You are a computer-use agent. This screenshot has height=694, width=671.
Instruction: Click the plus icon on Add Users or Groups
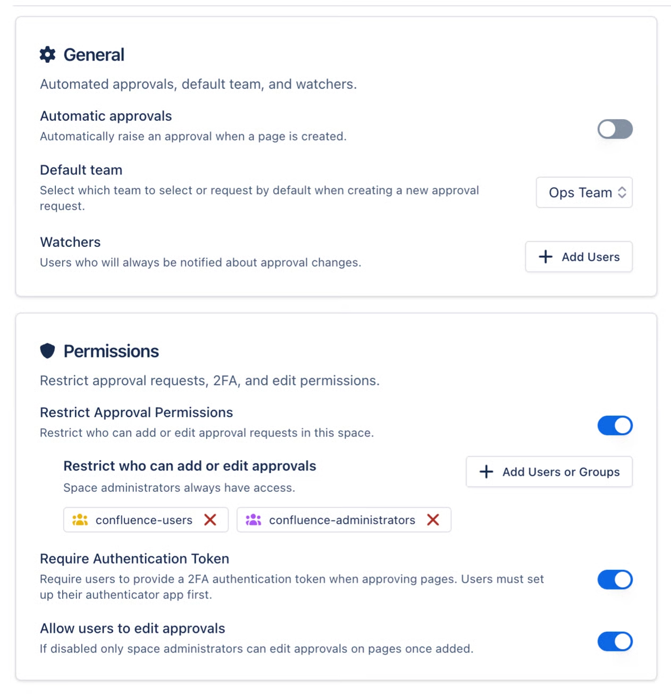(486, 472)
